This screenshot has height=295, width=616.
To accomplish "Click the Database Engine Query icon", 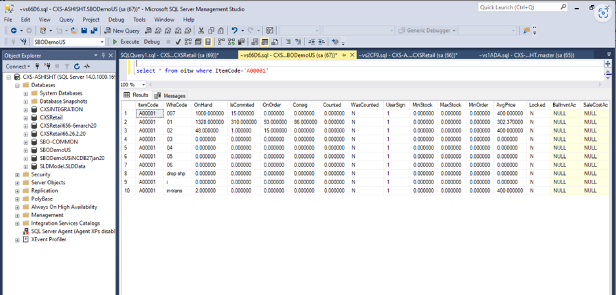I will [148, 30].
